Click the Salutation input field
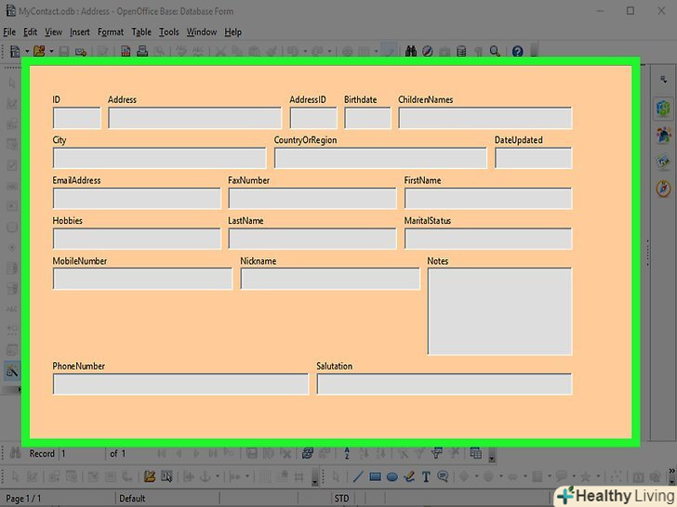 445,384
